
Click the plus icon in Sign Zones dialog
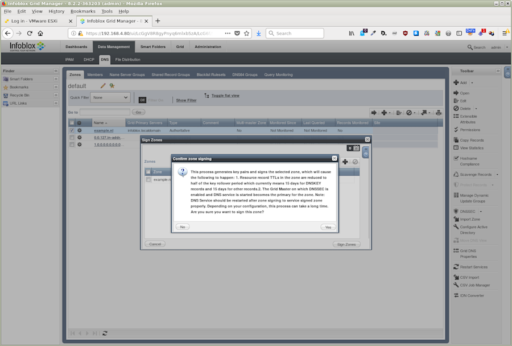coord(345,162)
